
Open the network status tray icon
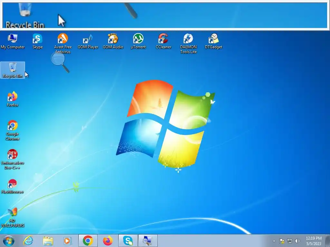pyautogui.click(x=290, y=241)
